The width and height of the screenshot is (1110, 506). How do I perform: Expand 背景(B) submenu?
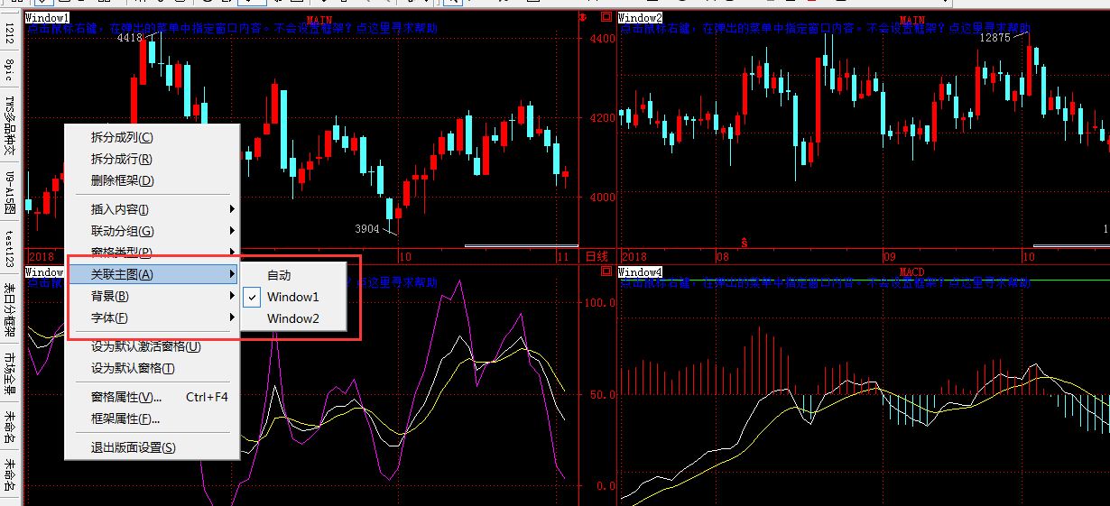pos(152,296)
